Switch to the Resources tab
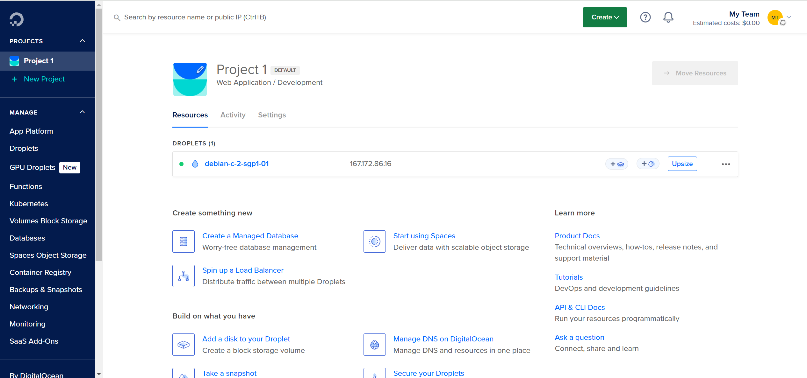 click(190, 115)
